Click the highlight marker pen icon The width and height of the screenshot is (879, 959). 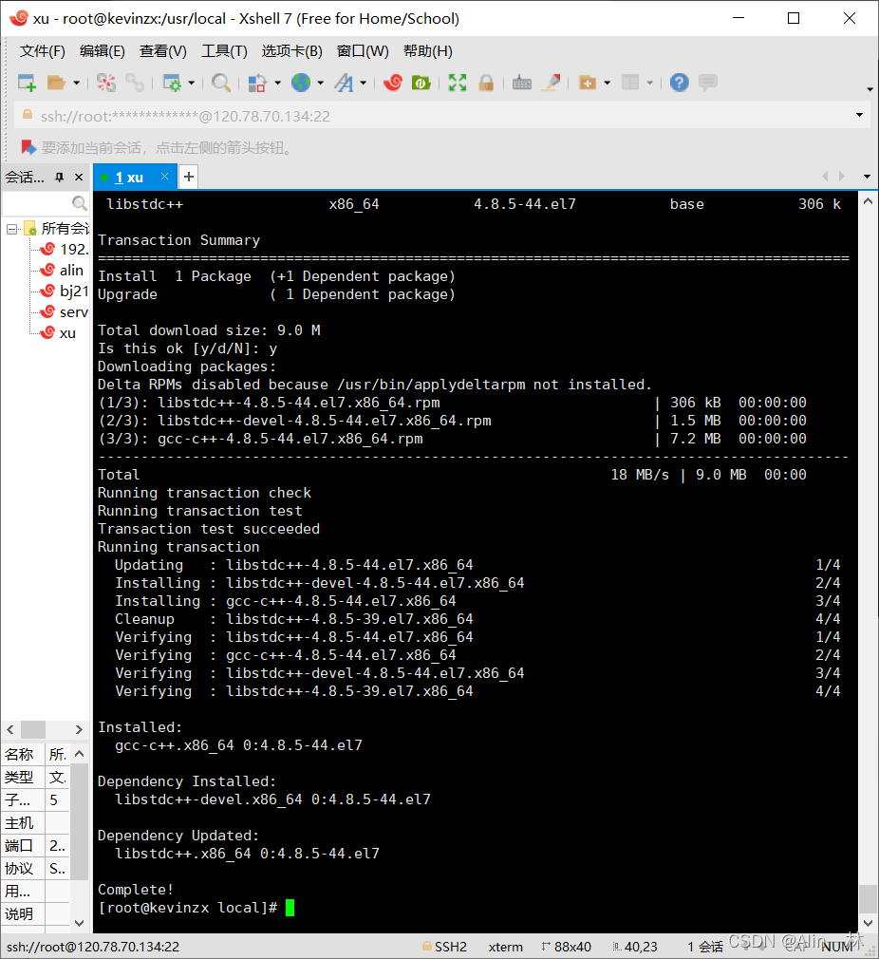[x=551, y=83]
